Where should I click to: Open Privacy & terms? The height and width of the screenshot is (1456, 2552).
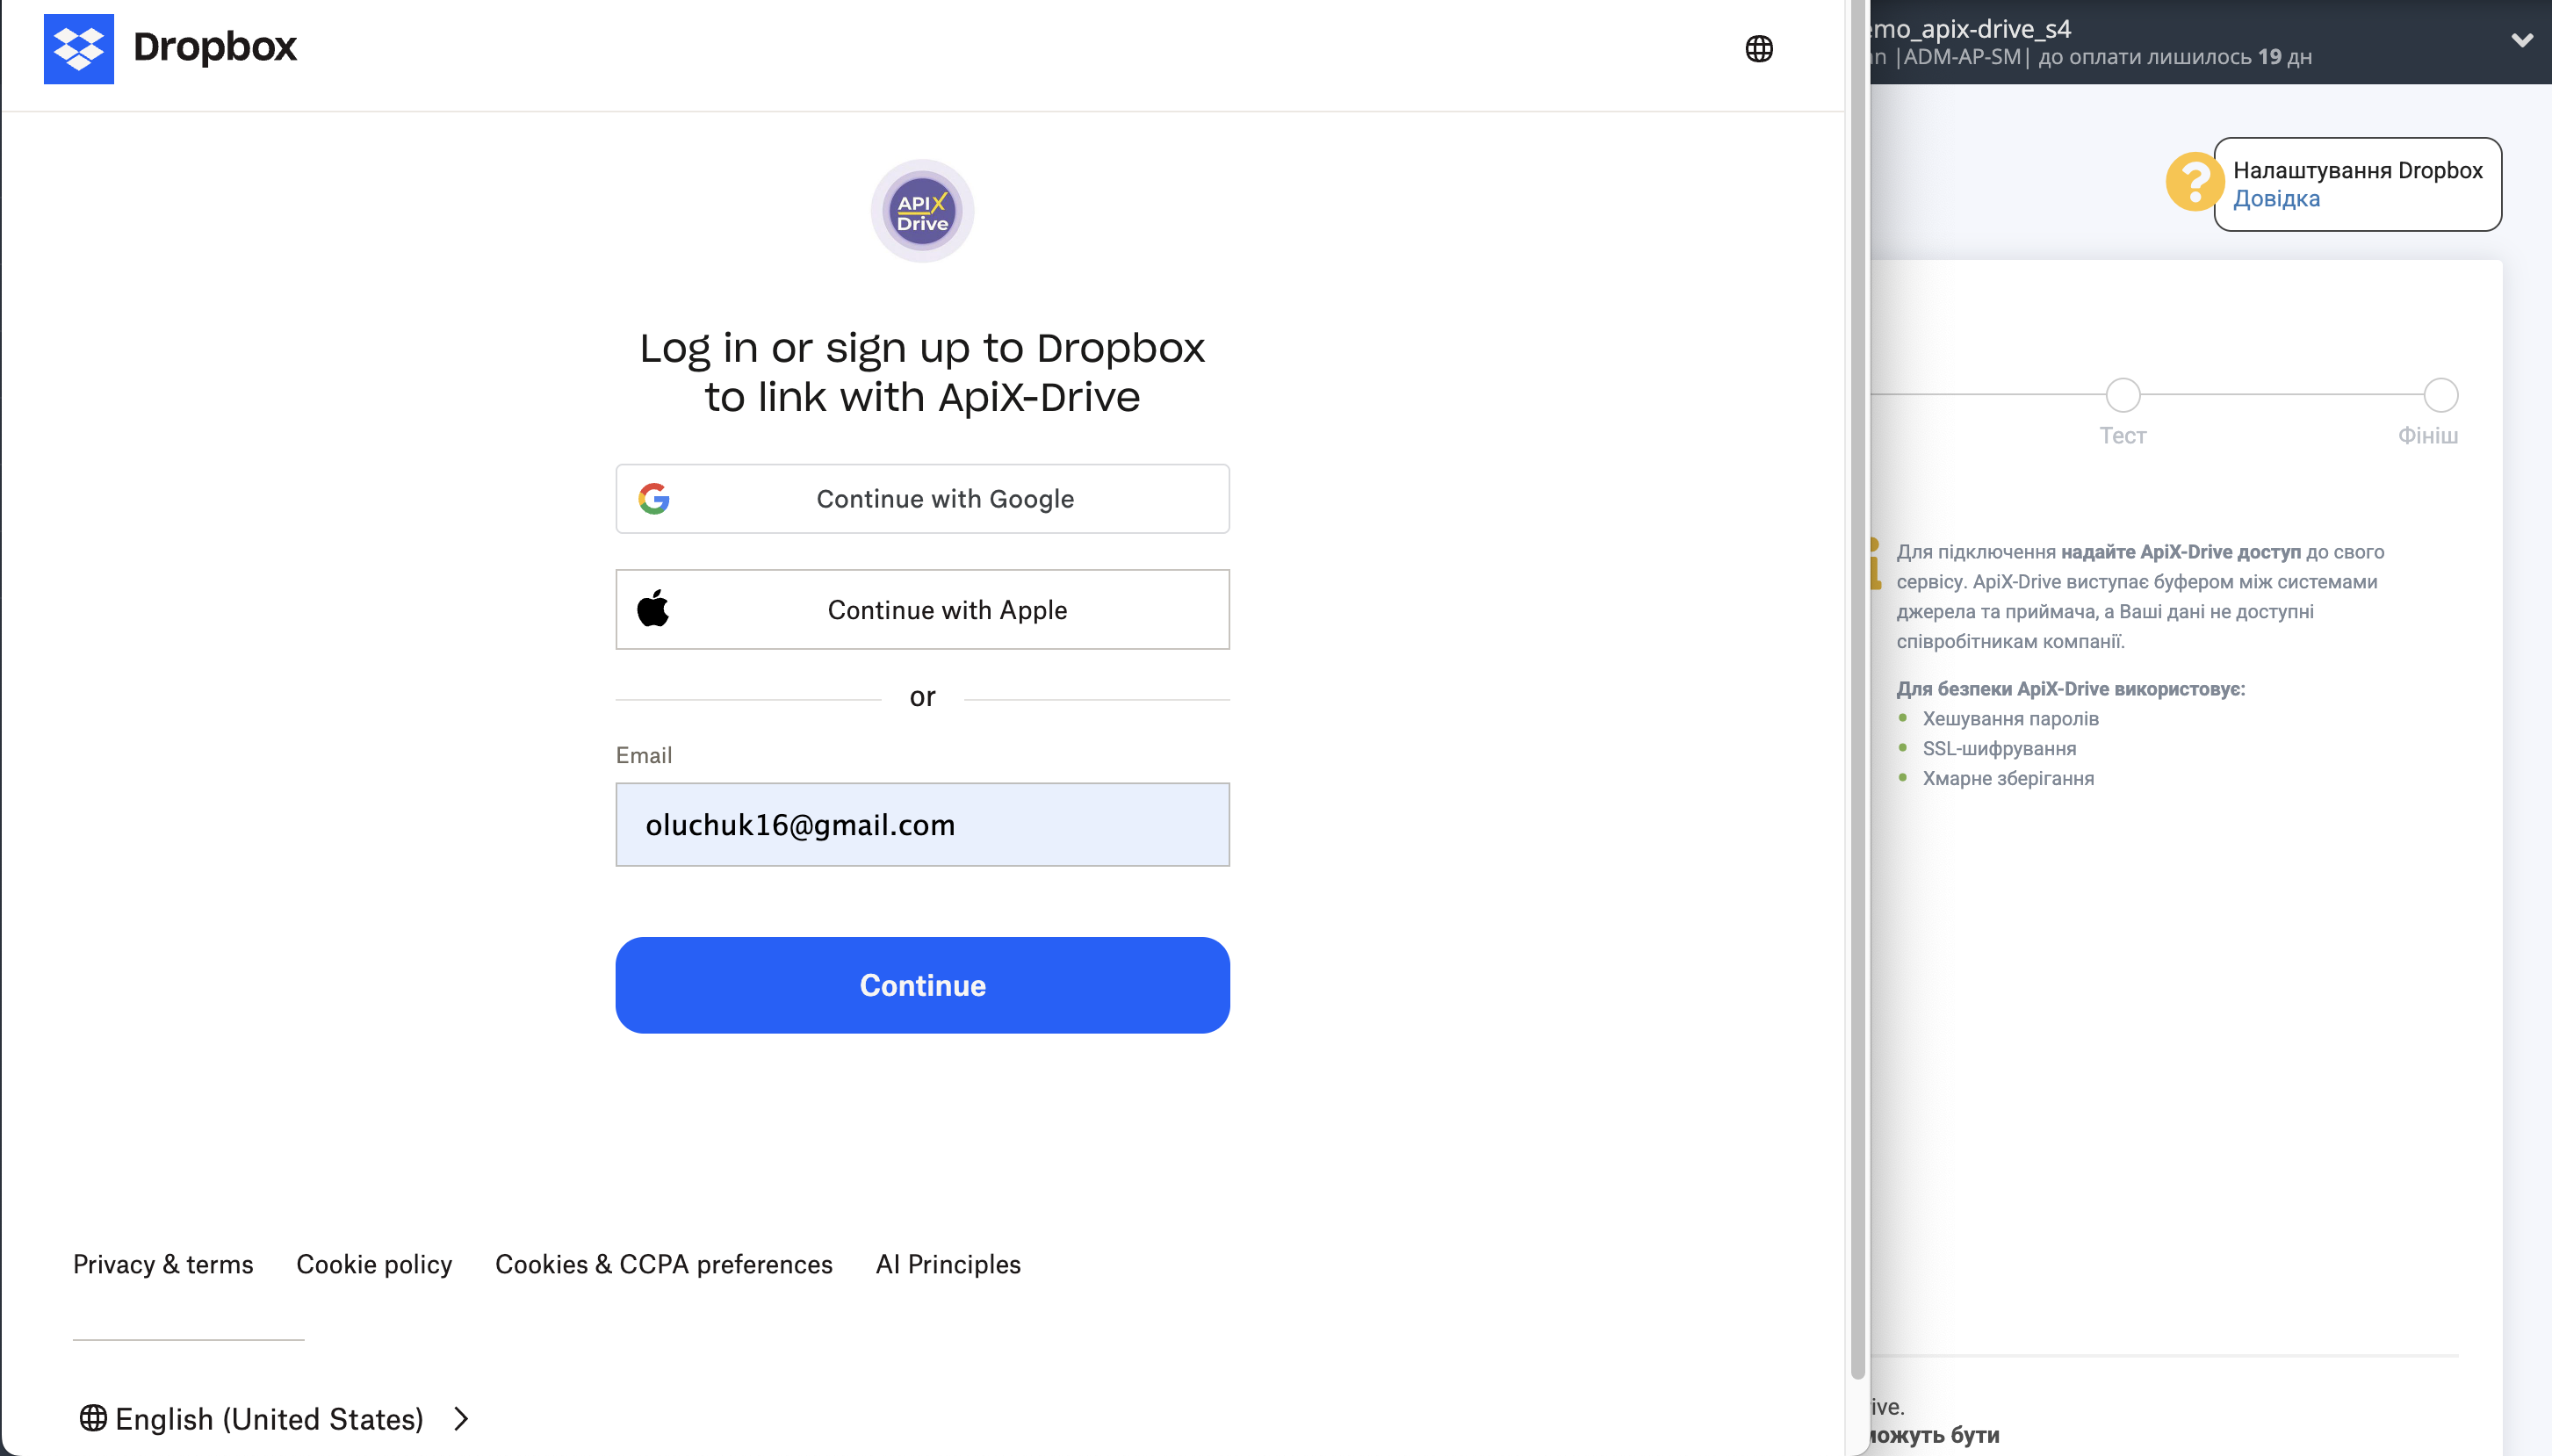point(163,1264)
